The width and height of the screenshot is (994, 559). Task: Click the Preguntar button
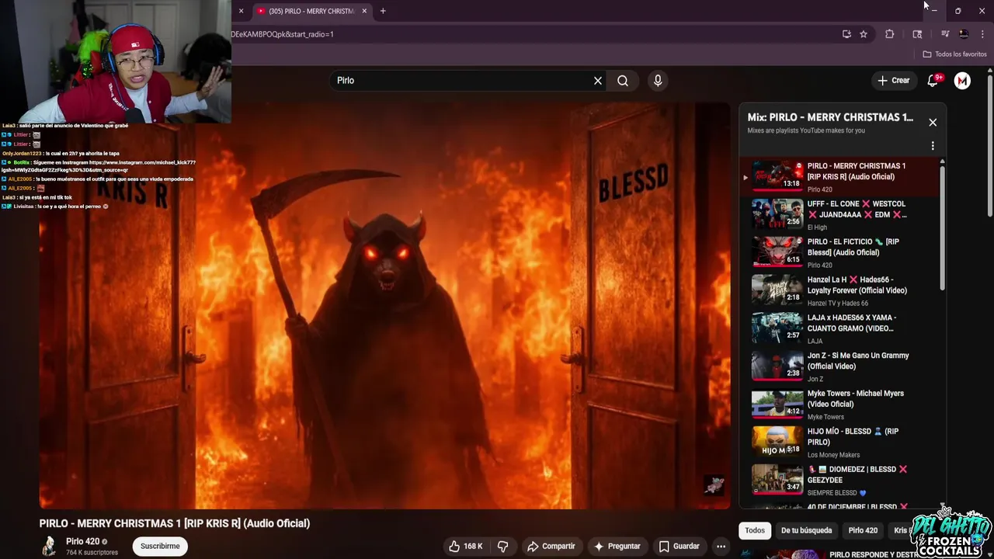click(x=617, y=546)
